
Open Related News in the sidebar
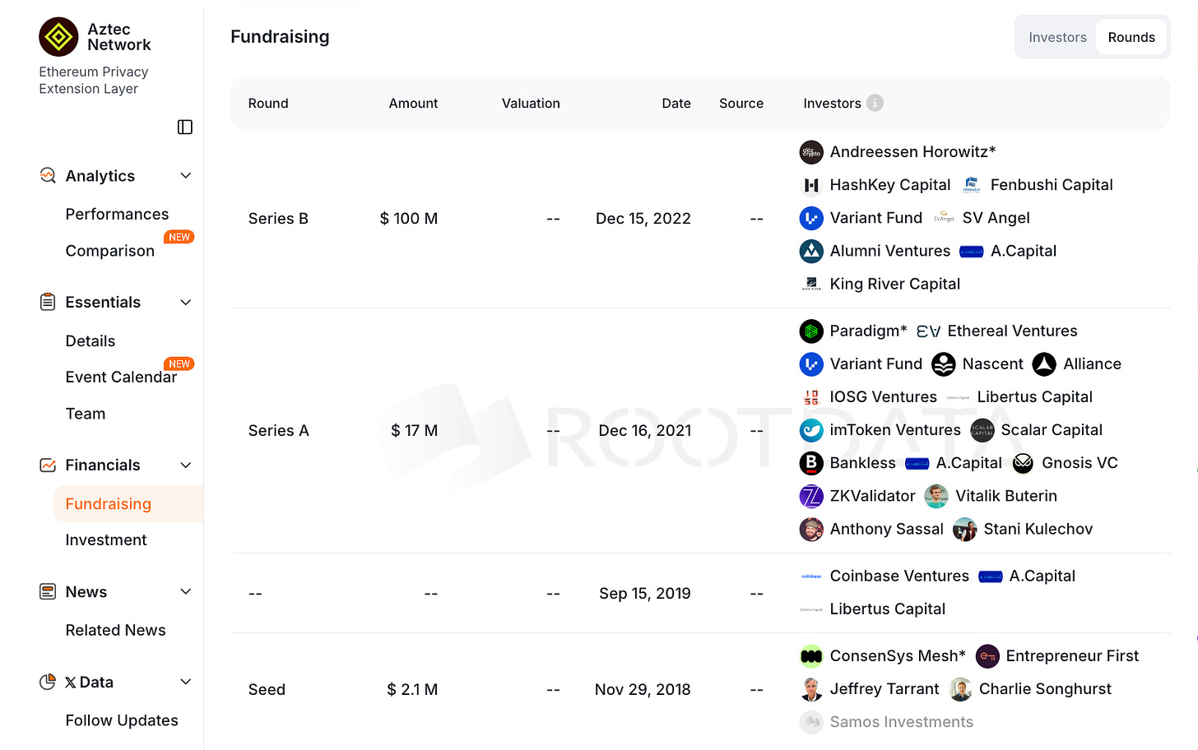pos(116,630)
